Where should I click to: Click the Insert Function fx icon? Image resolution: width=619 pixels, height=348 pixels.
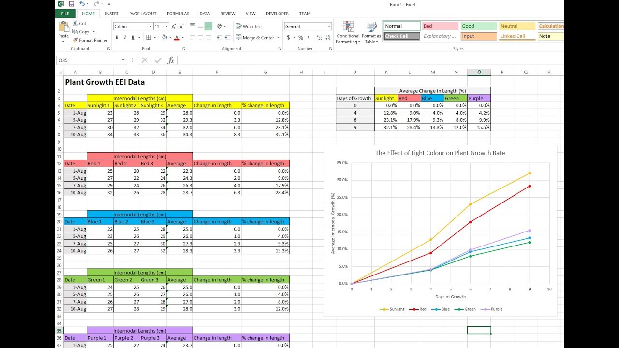(x=171, y=60)
